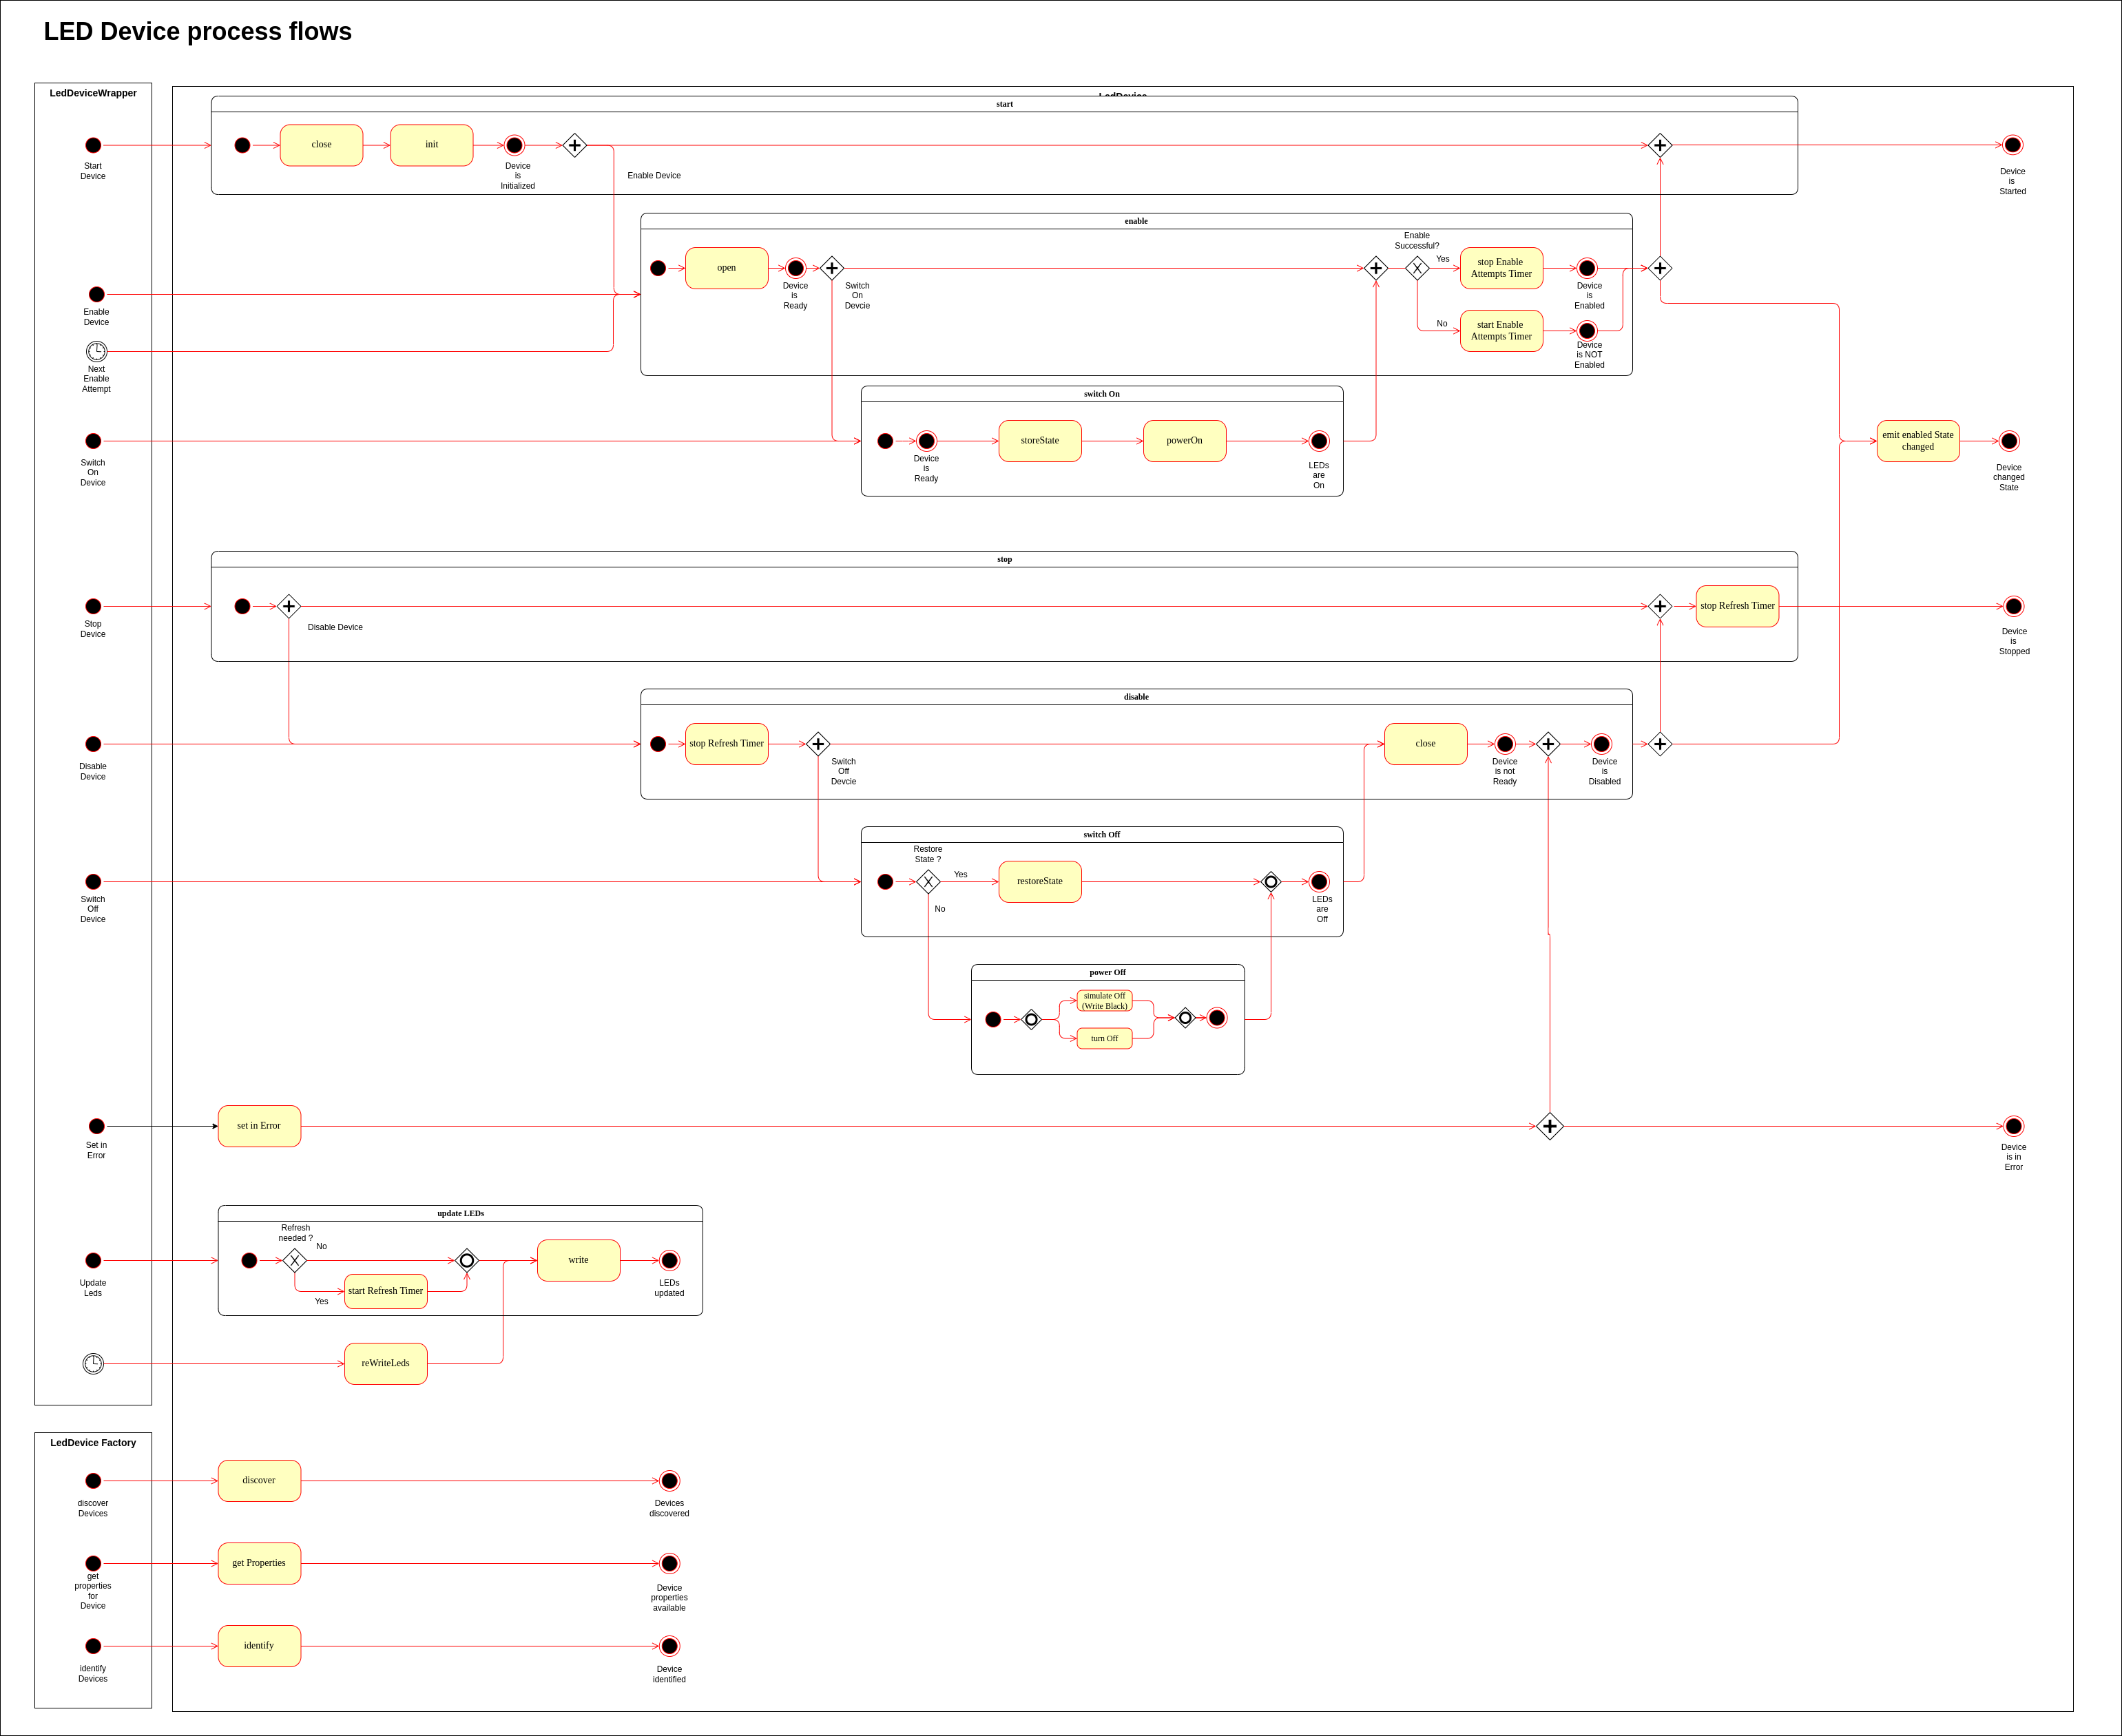Select the Start Device start node
This screenshot has width=2122, height=1736.
click(93, 145)
